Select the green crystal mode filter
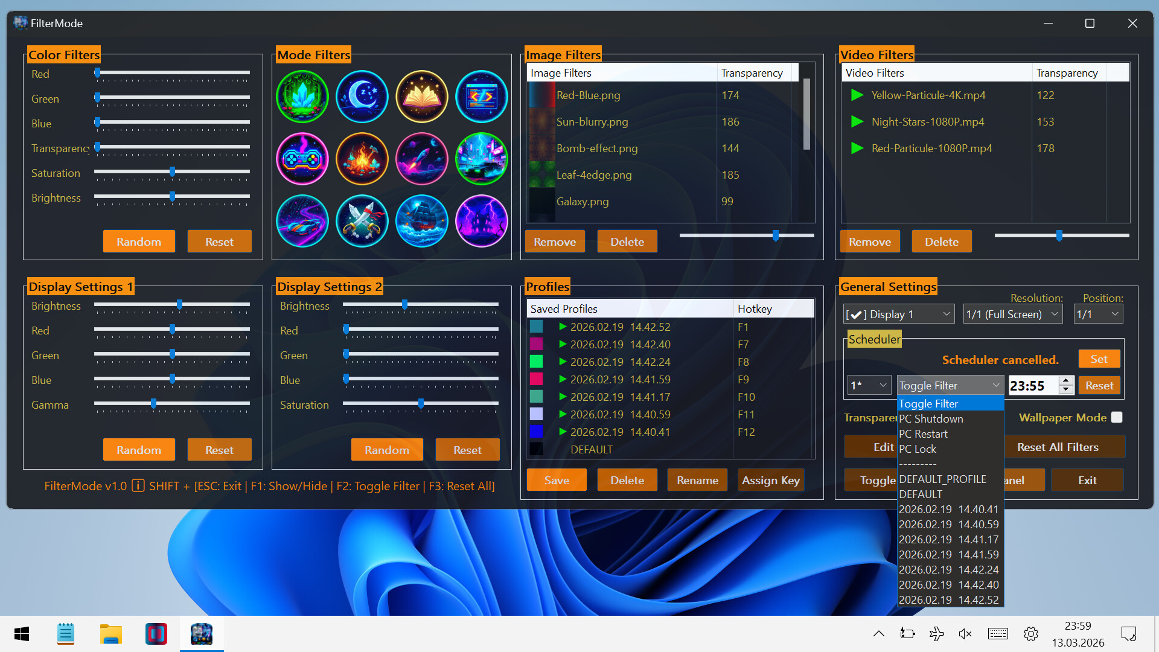The image size is (1159, 652). [302, 97]
